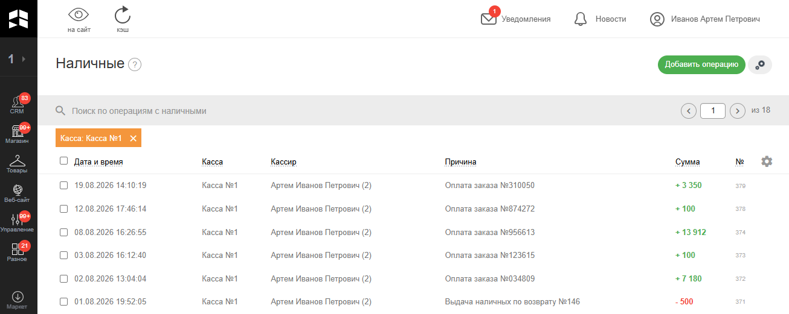
Task: Open the Иванов Артем Петрович user profile
Action: tap(704, 19)
